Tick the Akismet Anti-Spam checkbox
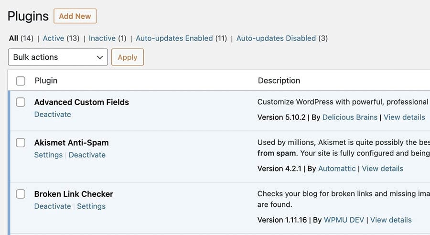The height and width of the screenshot is (235, 430). [x=21, y=143]
